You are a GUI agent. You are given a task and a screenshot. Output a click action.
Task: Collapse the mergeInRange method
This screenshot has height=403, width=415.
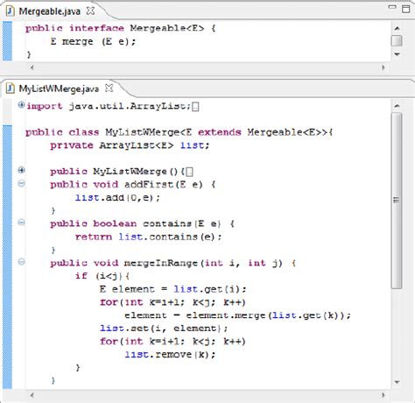[21, 262]
